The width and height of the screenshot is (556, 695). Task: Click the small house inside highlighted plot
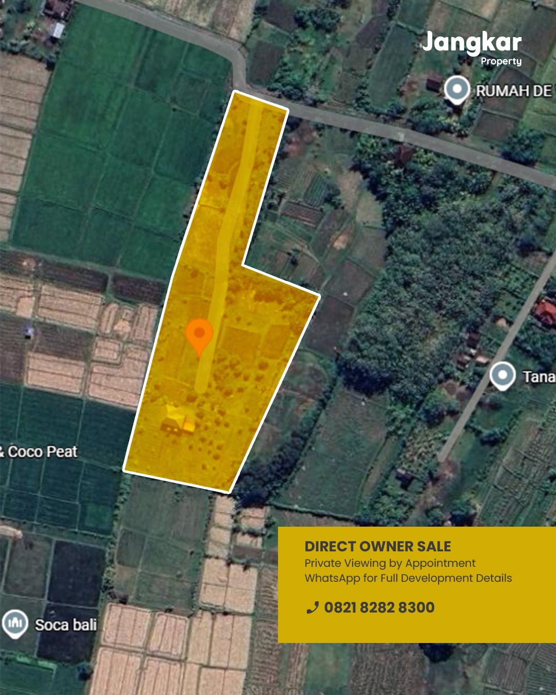pyautogui.click(x=178, y=419)
